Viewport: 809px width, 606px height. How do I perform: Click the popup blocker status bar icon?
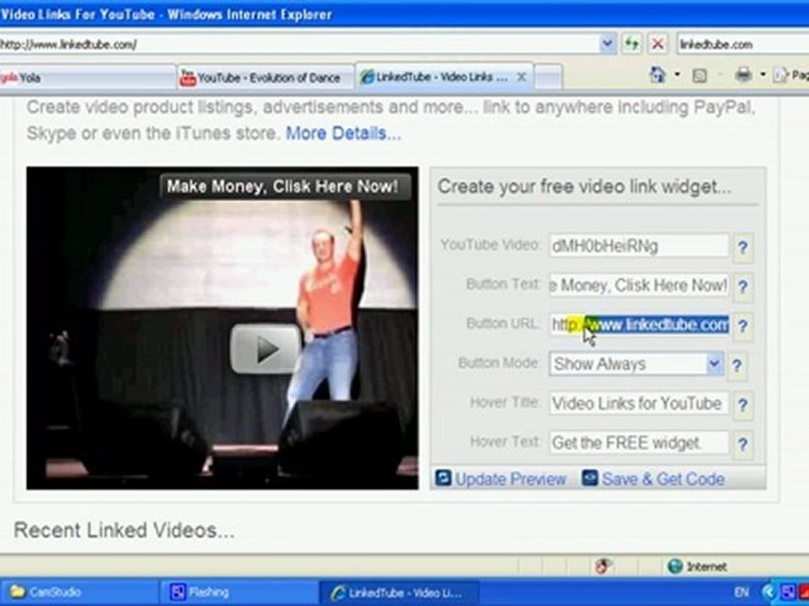[x=603, y=566]
